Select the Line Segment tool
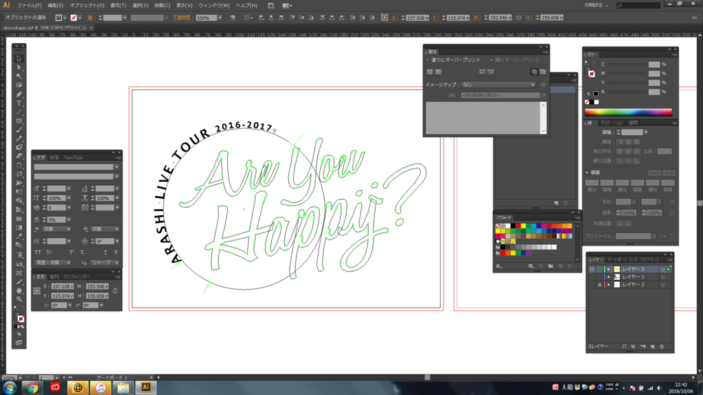This screenshot has height=395, width=703. click(19, 112)
